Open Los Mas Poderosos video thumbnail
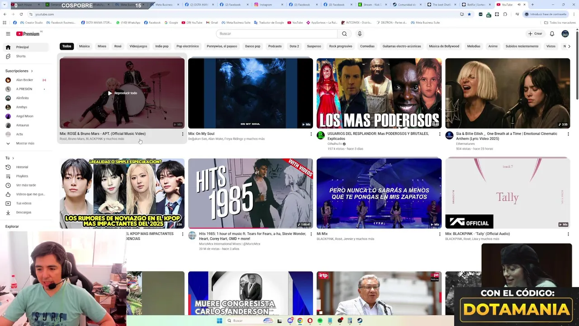Image resolution: width=579 pixels, height=326 pixels. pyautogui.click(x=379, y=93)
